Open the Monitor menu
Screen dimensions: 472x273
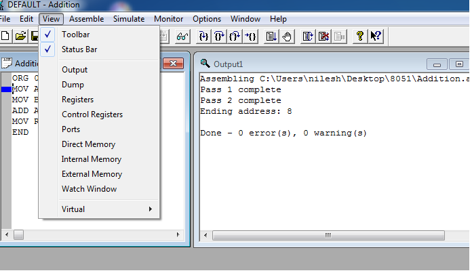pyautogui.click(x=169, y=19)
